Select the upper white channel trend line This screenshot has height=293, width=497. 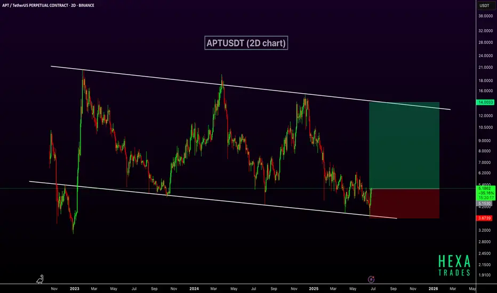[x=251, y=88]
